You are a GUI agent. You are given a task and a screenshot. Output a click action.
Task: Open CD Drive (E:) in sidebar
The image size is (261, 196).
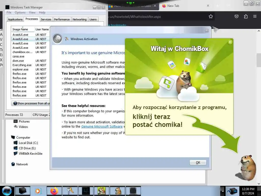pos(25,148)
